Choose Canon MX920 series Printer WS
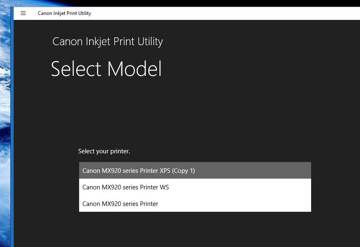Viewport: 360px width, 247px height. (195, 187)
